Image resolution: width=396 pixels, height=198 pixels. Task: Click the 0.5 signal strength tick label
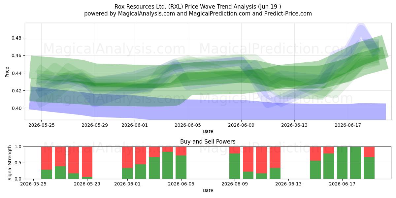click(18, 163)
